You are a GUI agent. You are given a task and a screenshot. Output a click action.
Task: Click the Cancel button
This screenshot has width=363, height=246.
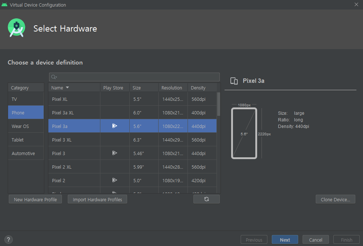(x=315, y=240)
